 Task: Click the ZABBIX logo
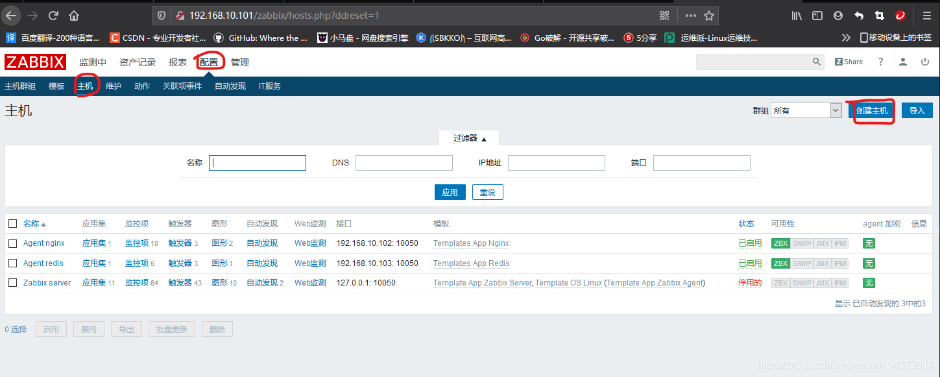tap(35, 62)
